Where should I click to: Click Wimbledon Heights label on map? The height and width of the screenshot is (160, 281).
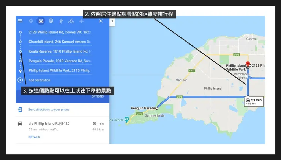coord(242,76)
